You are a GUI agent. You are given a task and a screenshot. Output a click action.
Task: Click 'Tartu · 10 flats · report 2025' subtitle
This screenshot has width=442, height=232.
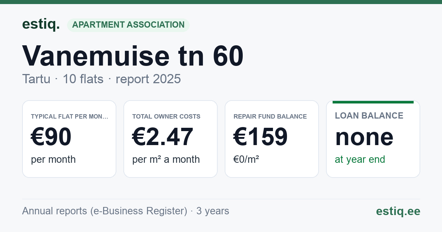point(101,79)
